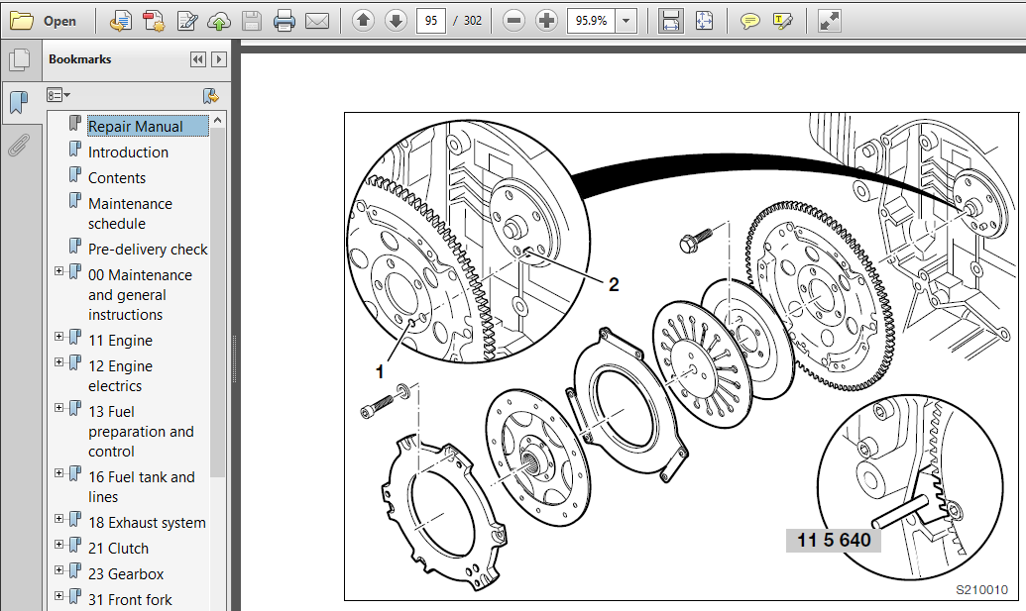Click the email envelope icon
Viewport: 1026px width, 611px height.
click(x=317, y=21)
